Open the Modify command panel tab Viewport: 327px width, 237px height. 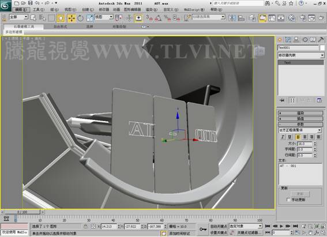pyautogui.click(x=288, y=40)
